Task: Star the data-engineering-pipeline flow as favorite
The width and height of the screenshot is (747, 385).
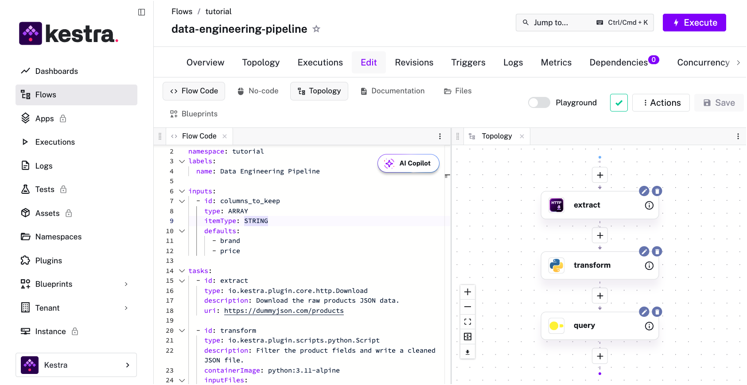Action: (x=316, y=29)
